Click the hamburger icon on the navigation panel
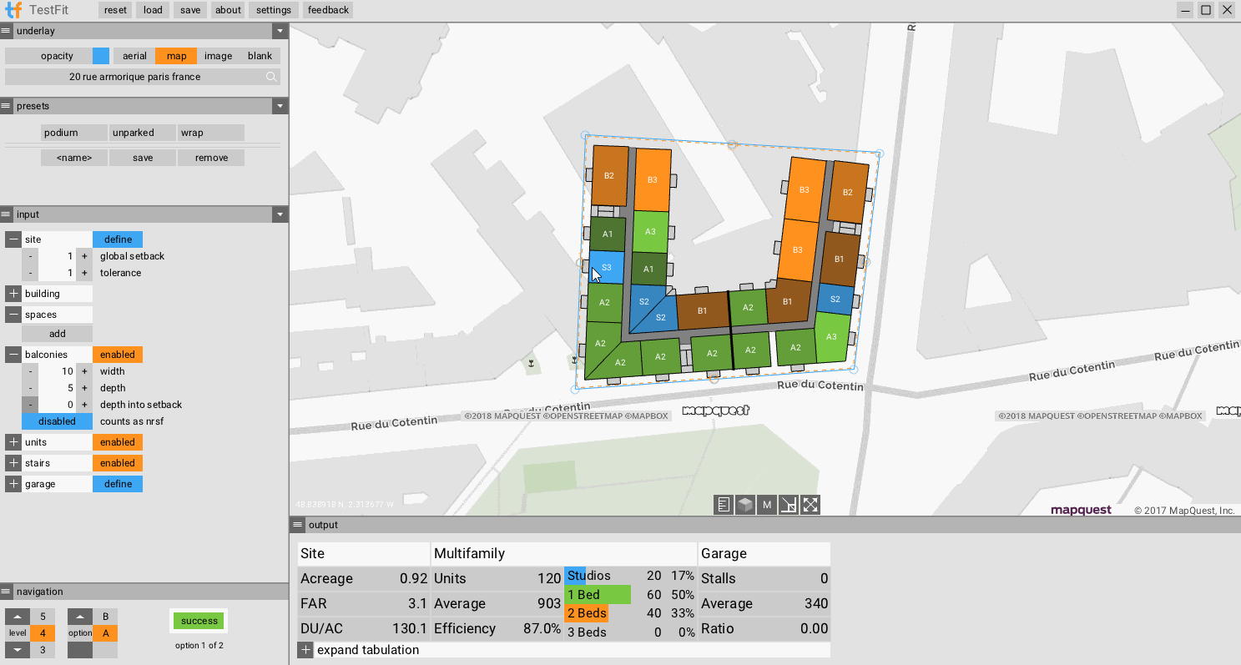 pos(6,592)
